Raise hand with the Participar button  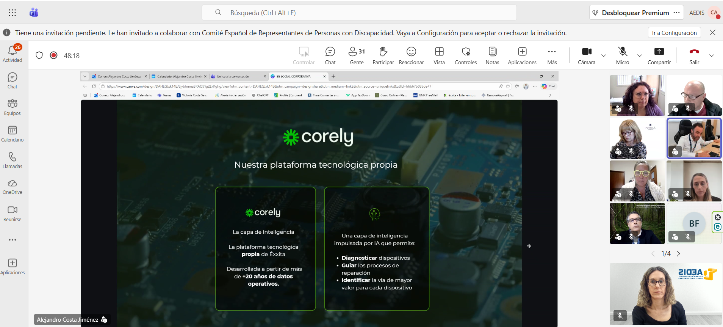pyautogui.click(x=383, y=55)
